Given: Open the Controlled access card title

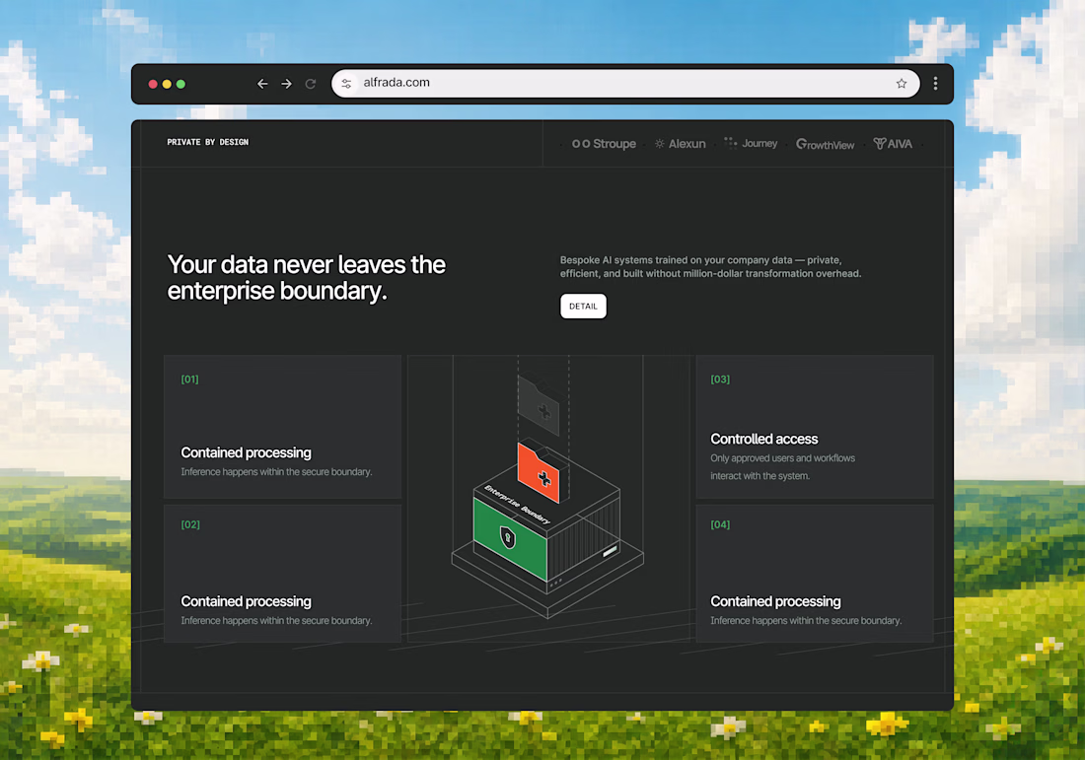Looking at the screenshot, I should [763, 439].
